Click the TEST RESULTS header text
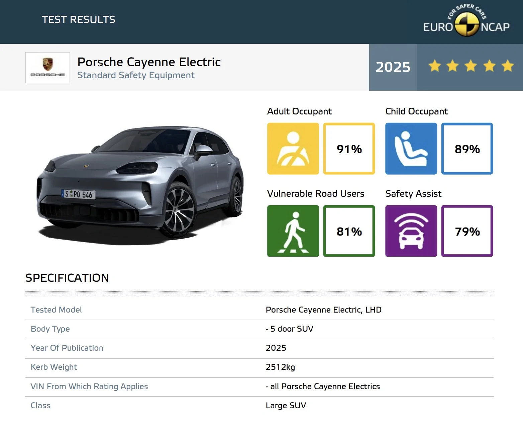 79,20
